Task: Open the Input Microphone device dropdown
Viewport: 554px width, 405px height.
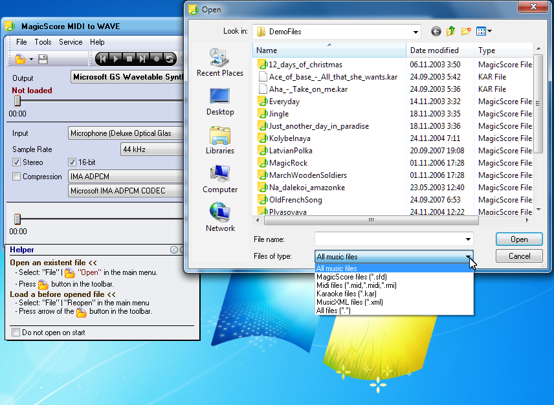Action: [x=126, y=133]
